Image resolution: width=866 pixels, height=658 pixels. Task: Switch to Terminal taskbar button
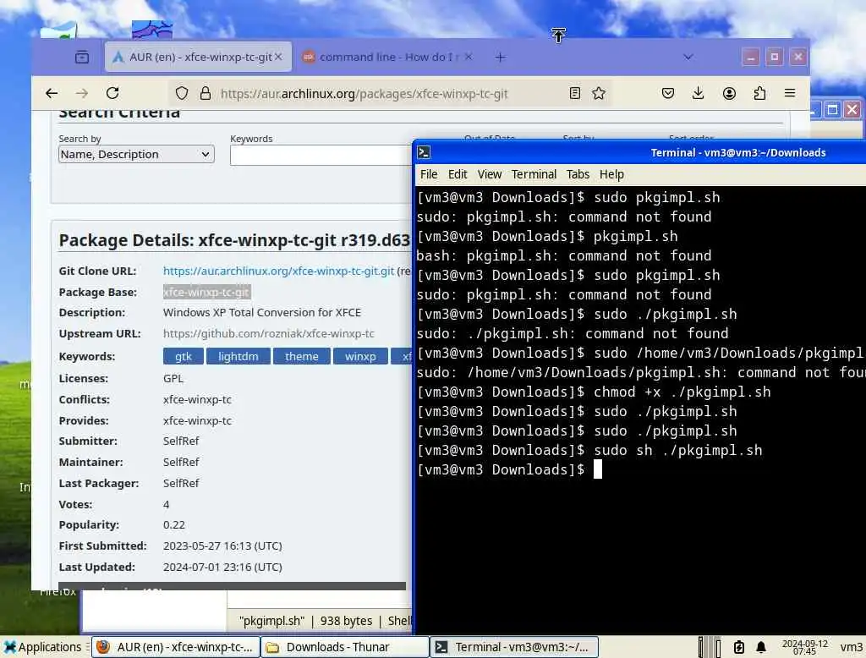(514, 647)
